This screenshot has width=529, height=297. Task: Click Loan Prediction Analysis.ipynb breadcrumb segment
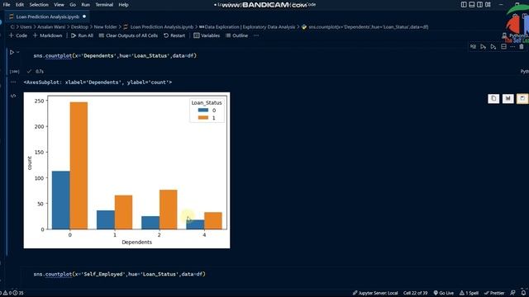pos(158,27)
